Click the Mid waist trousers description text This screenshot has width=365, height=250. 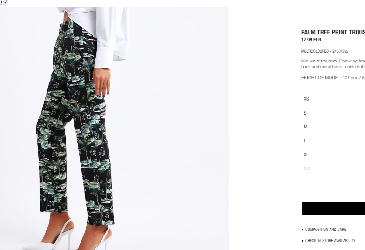pos(333,64)
